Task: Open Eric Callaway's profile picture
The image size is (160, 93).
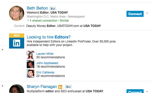Action: (30, 74)
